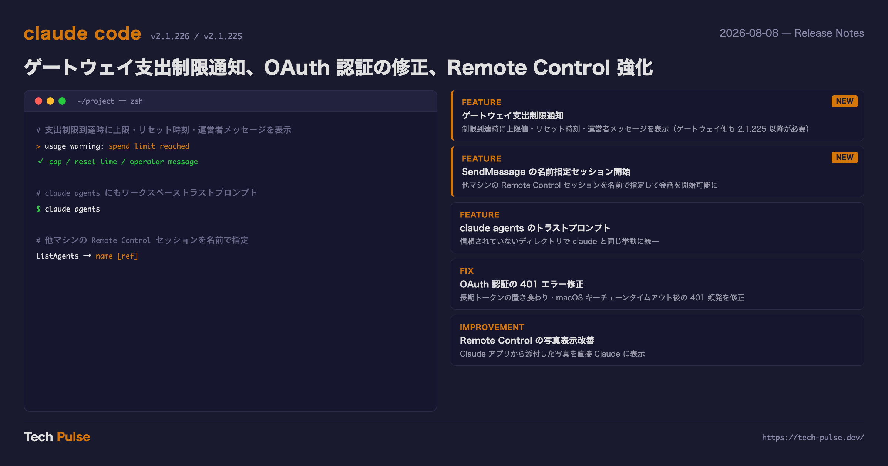This screenshot has width=888, height=466.
Task: Click the 'cap / reset time / operator message' line
Action: coord(124,162)
